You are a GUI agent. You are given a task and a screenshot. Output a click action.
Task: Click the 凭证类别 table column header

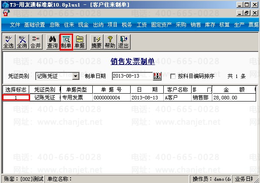pos(45,90)
